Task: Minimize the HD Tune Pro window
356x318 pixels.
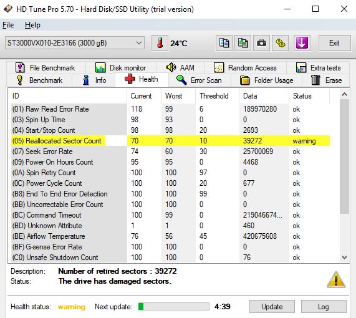Action: (287, 9)
